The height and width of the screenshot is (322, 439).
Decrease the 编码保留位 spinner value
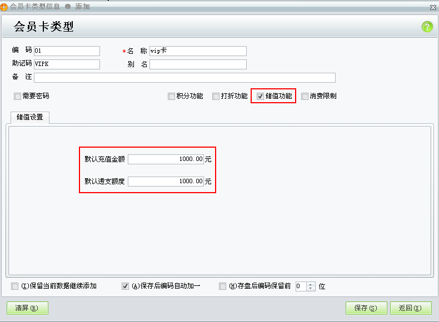point(310,289)
